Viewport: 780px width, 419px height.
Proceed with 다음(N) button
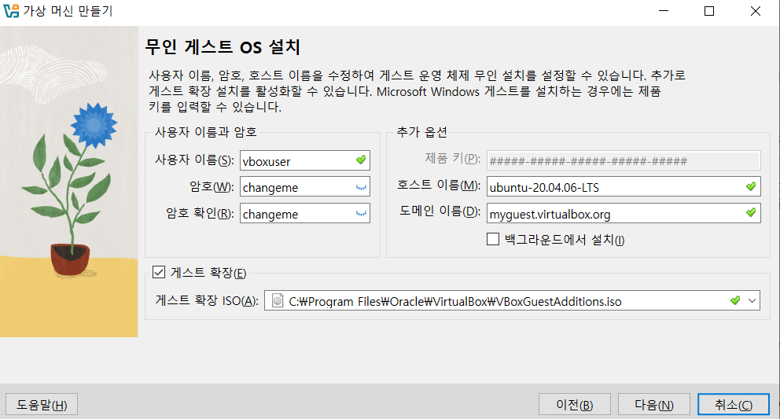(654, 405)
